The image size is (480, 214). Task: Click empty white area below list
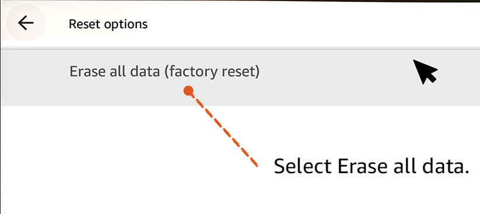[x=122, y=159]
